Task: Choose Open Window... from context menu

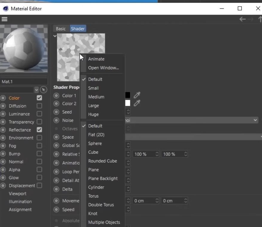Action: click(103, 68)
